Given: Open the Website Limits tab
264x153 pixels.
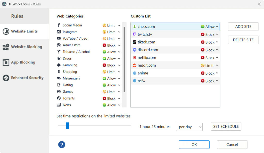Looking at the screenshot, I should (x=24, y=31).
